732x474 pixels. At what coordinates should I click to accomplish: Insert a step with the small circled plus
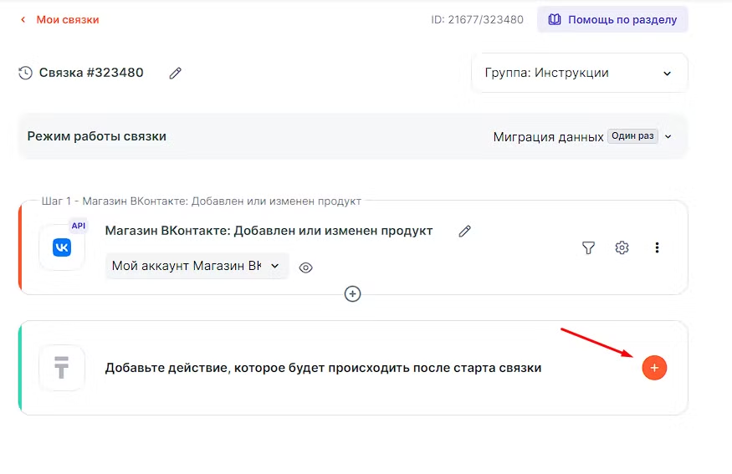(353, 293)
